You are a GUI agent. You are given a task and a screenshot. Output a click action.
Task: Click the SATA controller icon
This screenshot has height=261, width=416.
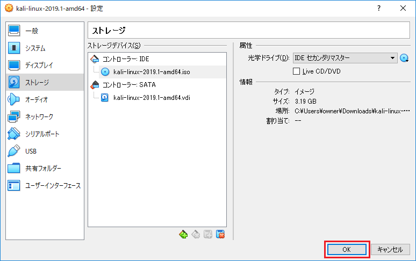tap(95, 85)
